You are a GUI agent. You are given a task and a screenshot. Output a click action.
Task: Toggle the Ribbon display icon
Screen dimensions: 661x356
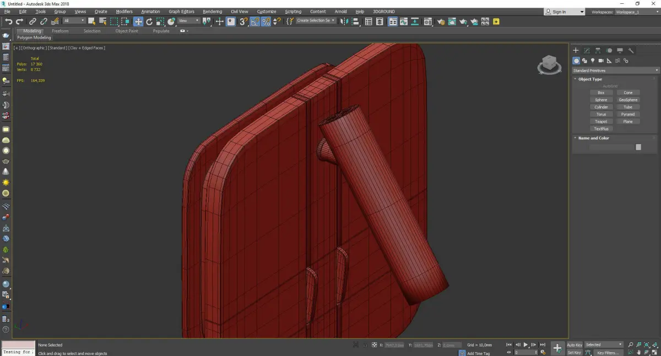[393, 21]
